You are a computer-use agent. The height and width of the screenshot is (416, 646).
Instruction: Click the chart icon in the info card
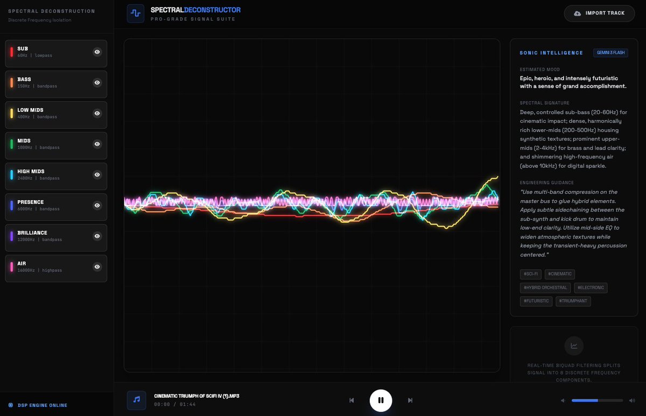tap(574, 346)
